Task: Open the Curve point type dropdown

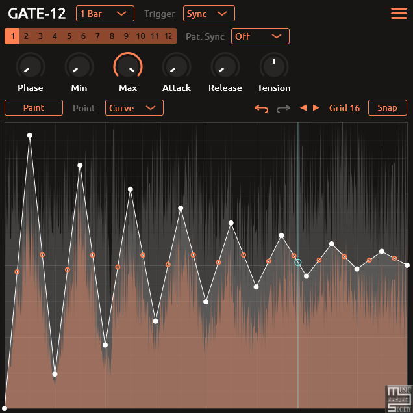Action: (x=134, y=107)
